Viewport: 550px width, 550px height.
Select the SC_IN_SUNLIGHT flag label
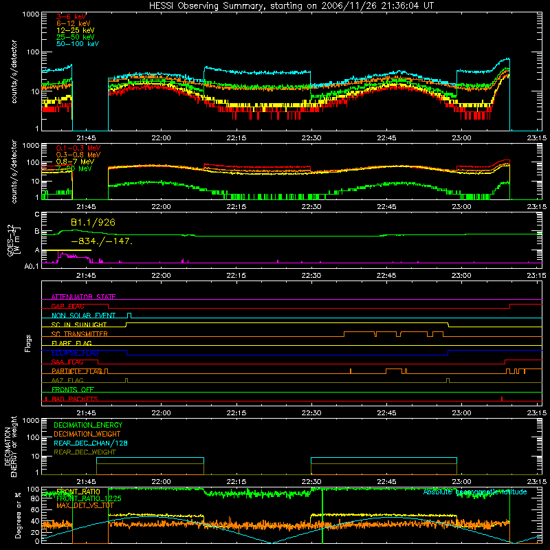coord(79,324)
